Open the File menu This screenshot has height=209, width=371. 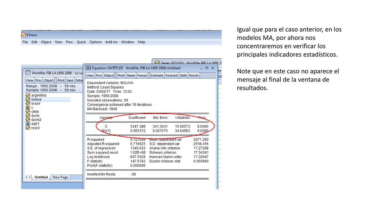click(25, 42)
